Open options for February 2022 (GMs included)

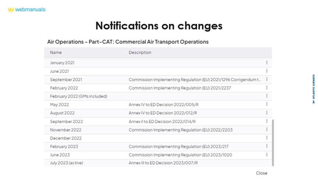tap(267, 96)
